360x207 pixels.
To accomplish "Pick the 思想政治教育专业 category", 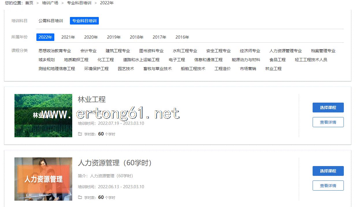I will click(55, 51).
